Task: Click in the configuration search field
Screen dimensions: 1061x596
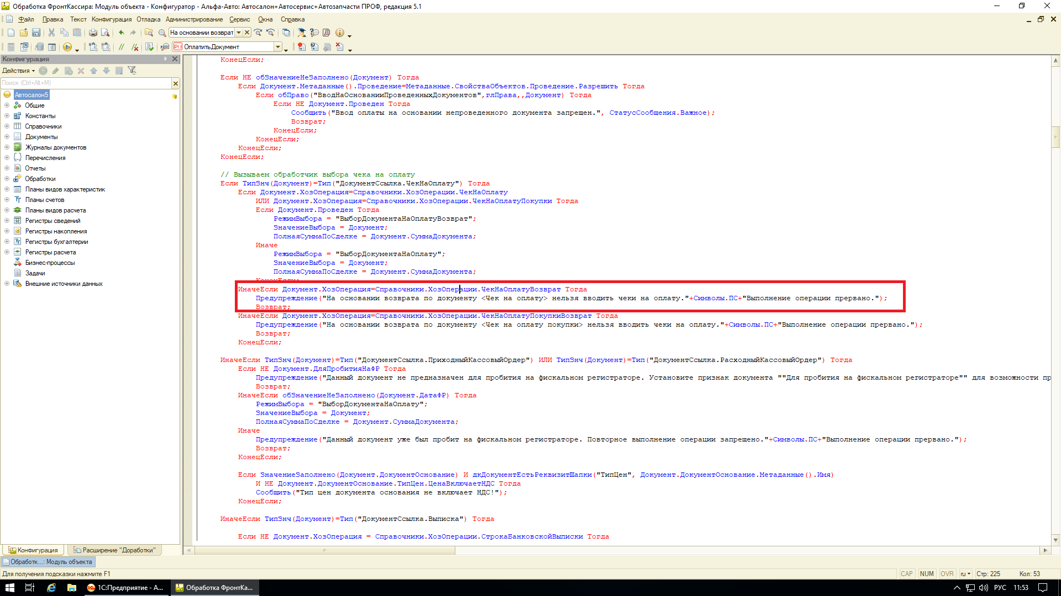Action: (86, 83)
